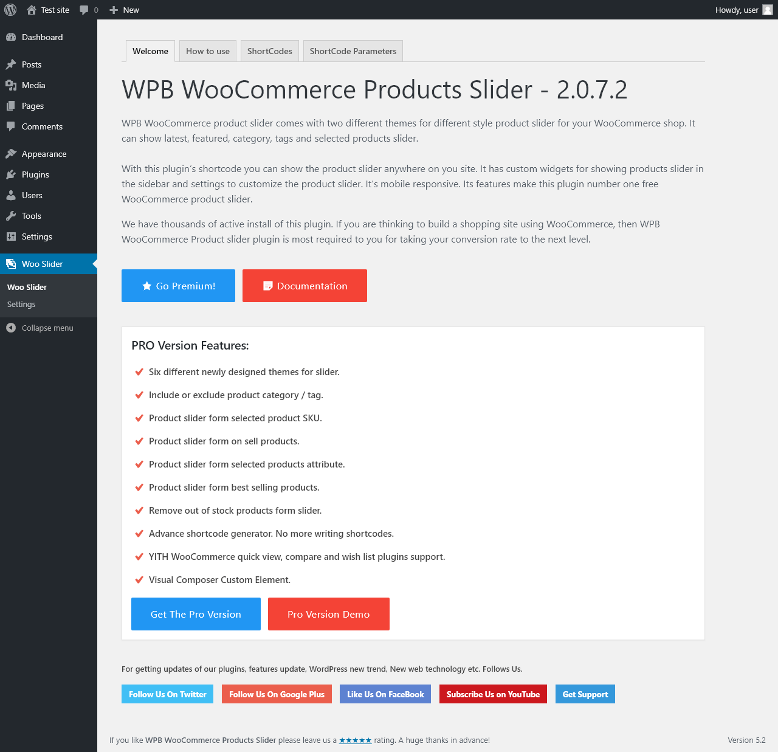Click Follow Us On Google Plus button
Screen dimensions: 778x752
click(x=277, y=694)
